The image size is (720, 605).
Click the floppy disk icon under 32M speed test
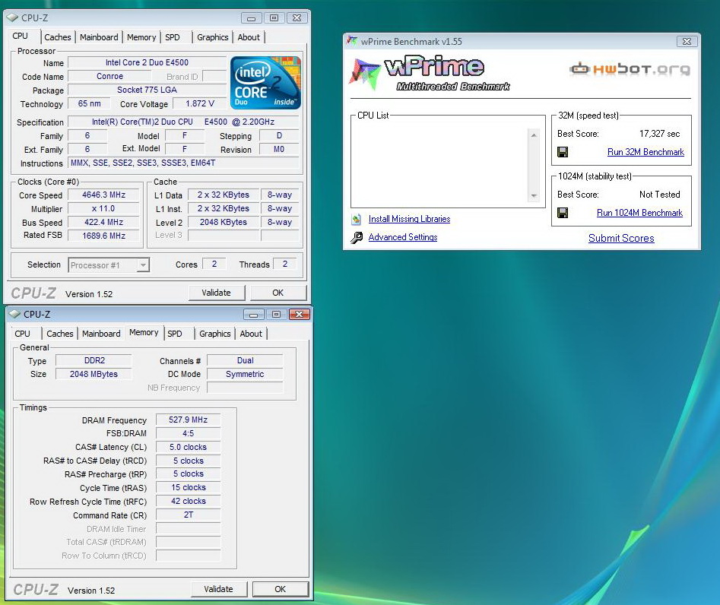pyautogui.click(x=563, y=152)
